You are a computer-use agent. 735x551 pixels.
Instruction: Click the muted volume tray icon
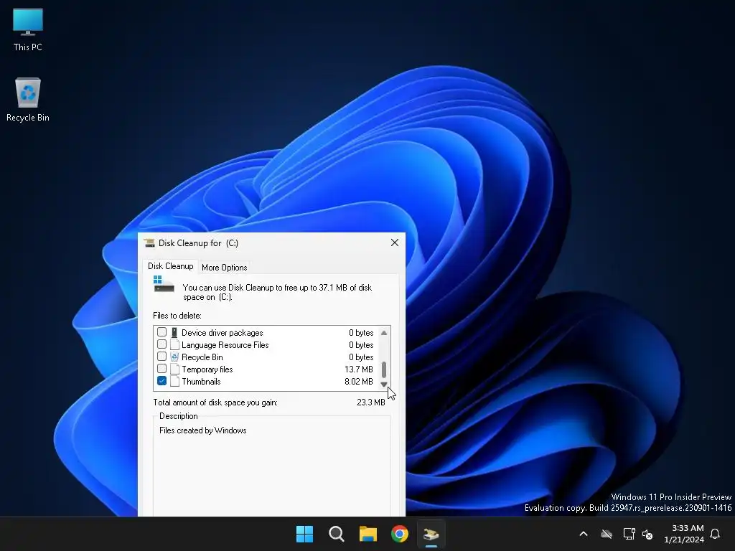click(x=647, y=534)
